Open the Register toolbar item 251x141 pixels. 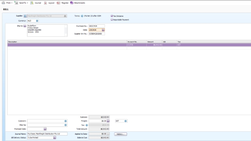pyautogui.click(x=63, y=3)
